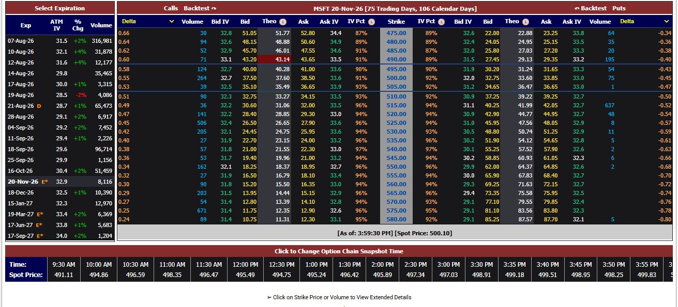Click call volume 506 at strike 525

(x=201, y=123)
